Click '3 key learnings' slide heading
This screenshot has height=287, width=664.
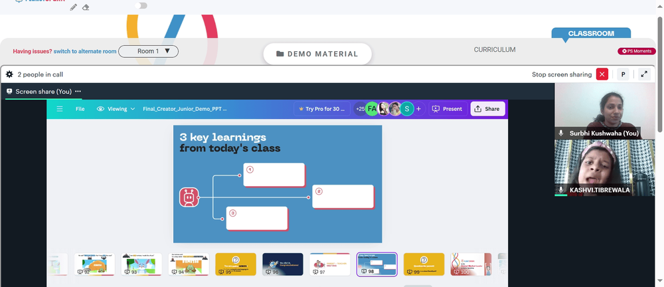222,138
